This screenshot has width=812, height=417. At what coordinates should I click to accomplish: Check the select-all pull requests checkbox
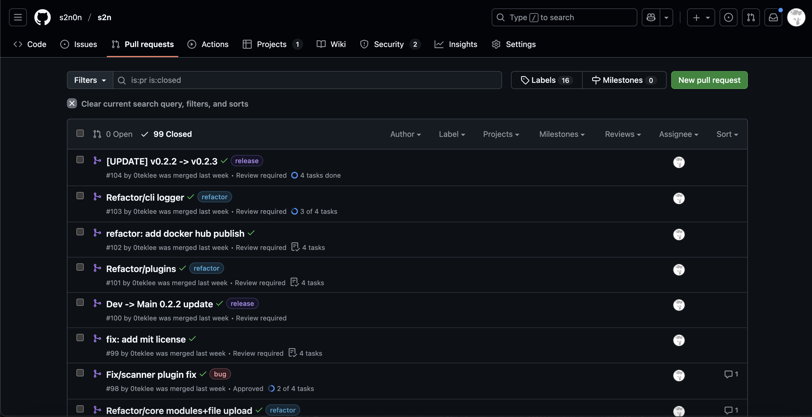coord(80,133)
